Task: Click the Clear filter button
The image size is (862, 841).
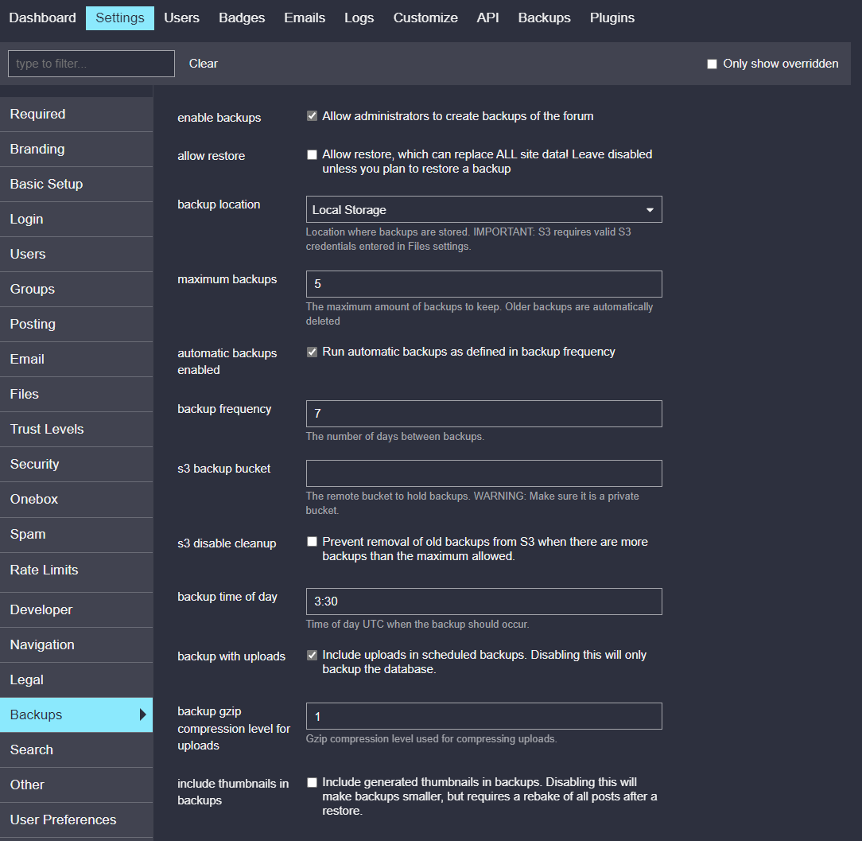Action: pyautogui.click(x=203, y=64)
